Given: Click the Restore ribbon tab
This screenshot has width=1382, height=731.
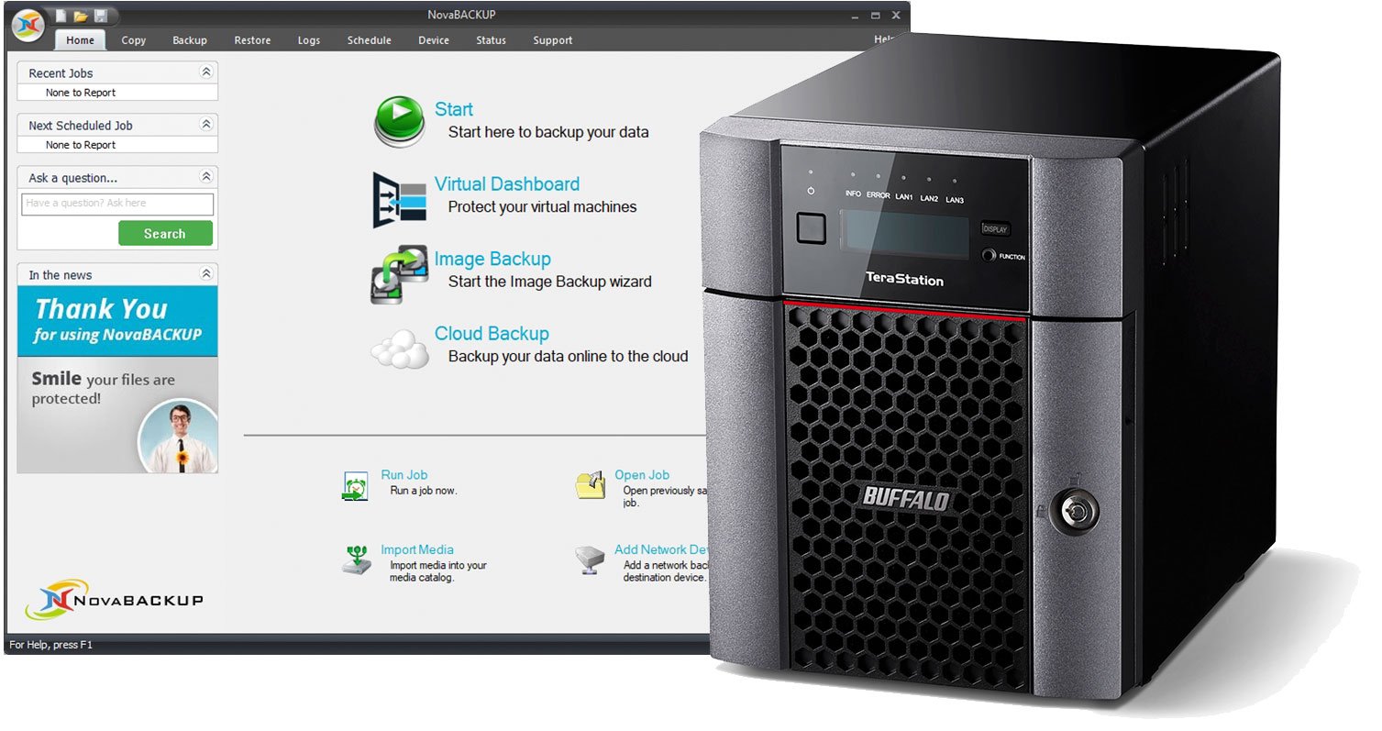Looking at the screenshot, I should [x=252, y=40].
